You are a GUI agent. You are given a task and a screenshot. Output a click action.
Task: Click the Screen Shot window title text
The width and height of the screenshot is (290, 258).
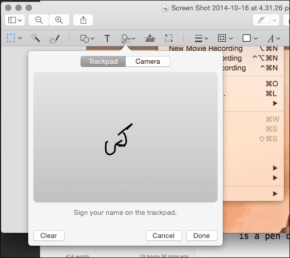(x=230, y=8)
